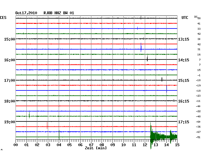Select the DC offset value 30
202x153 pixels.
click(x=199, y=39)
